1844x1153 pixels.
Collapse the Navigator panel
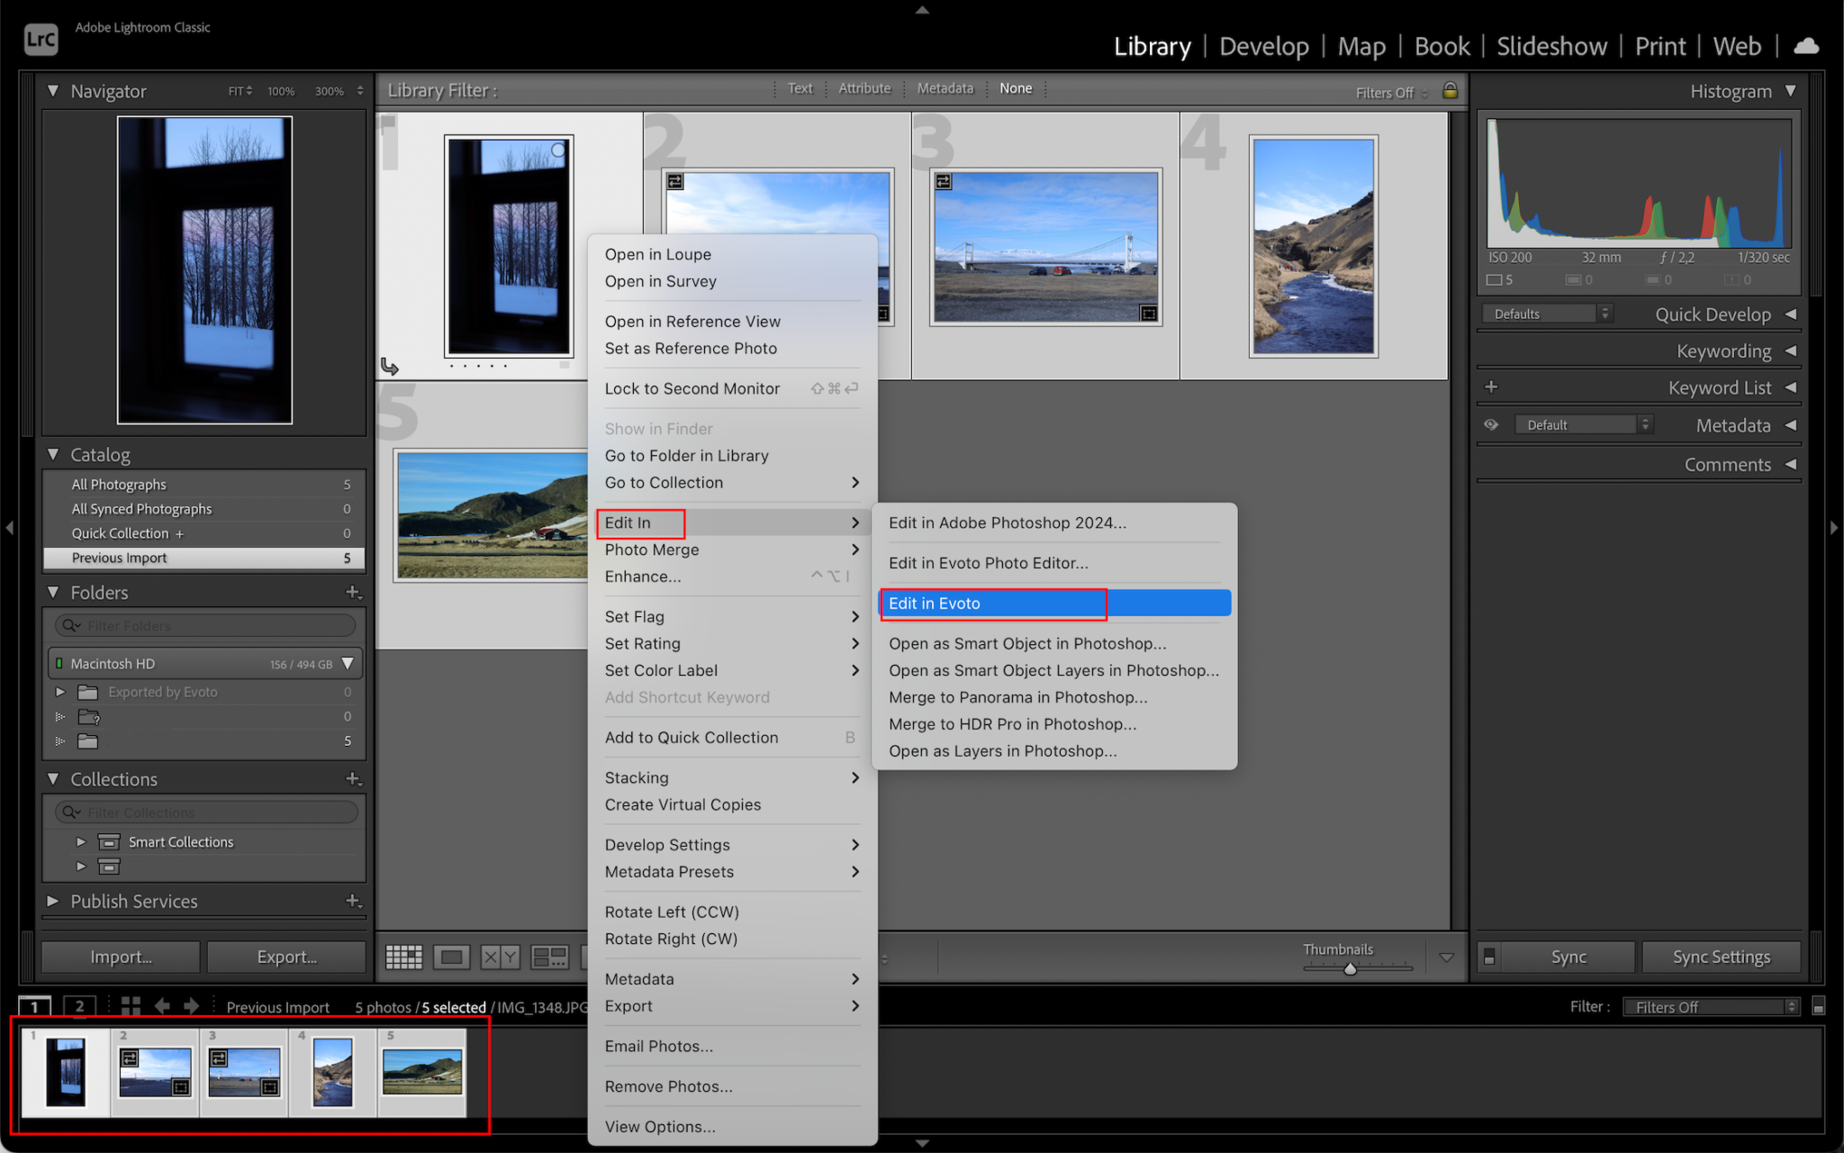click(x=53, y=91)
